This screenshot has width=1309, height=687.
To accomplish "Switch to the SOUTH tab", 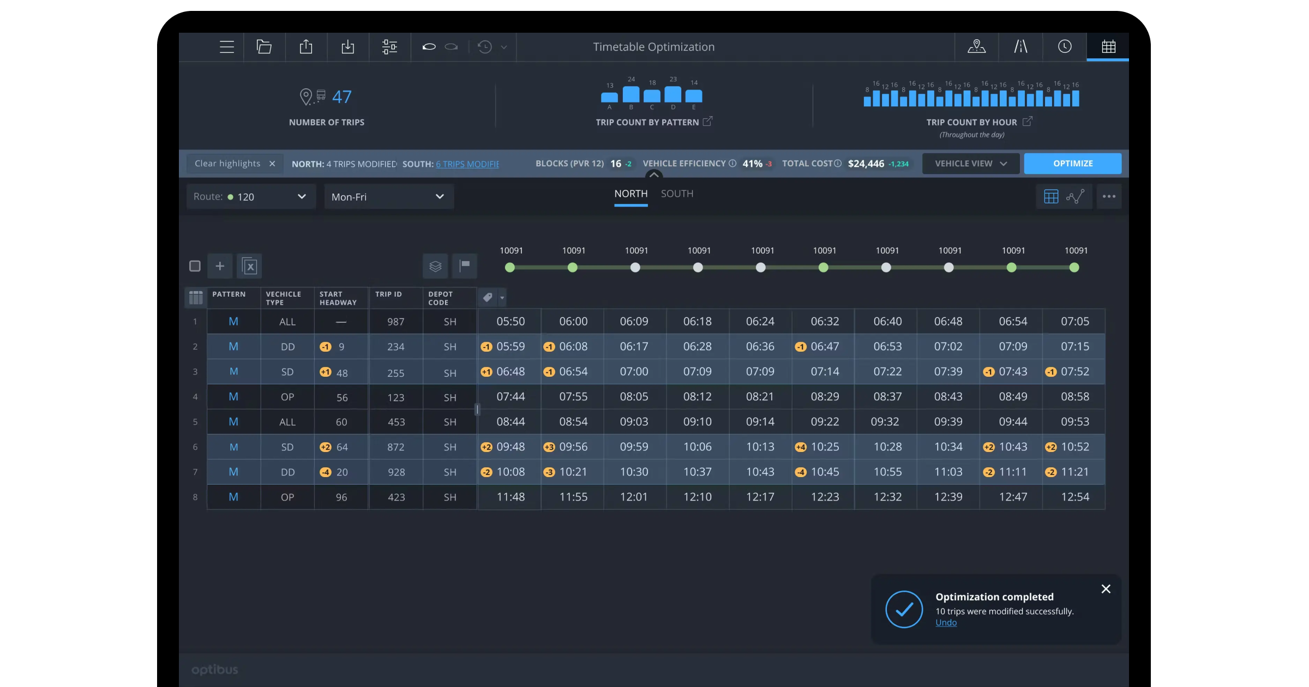I will (x=677, y=194).
